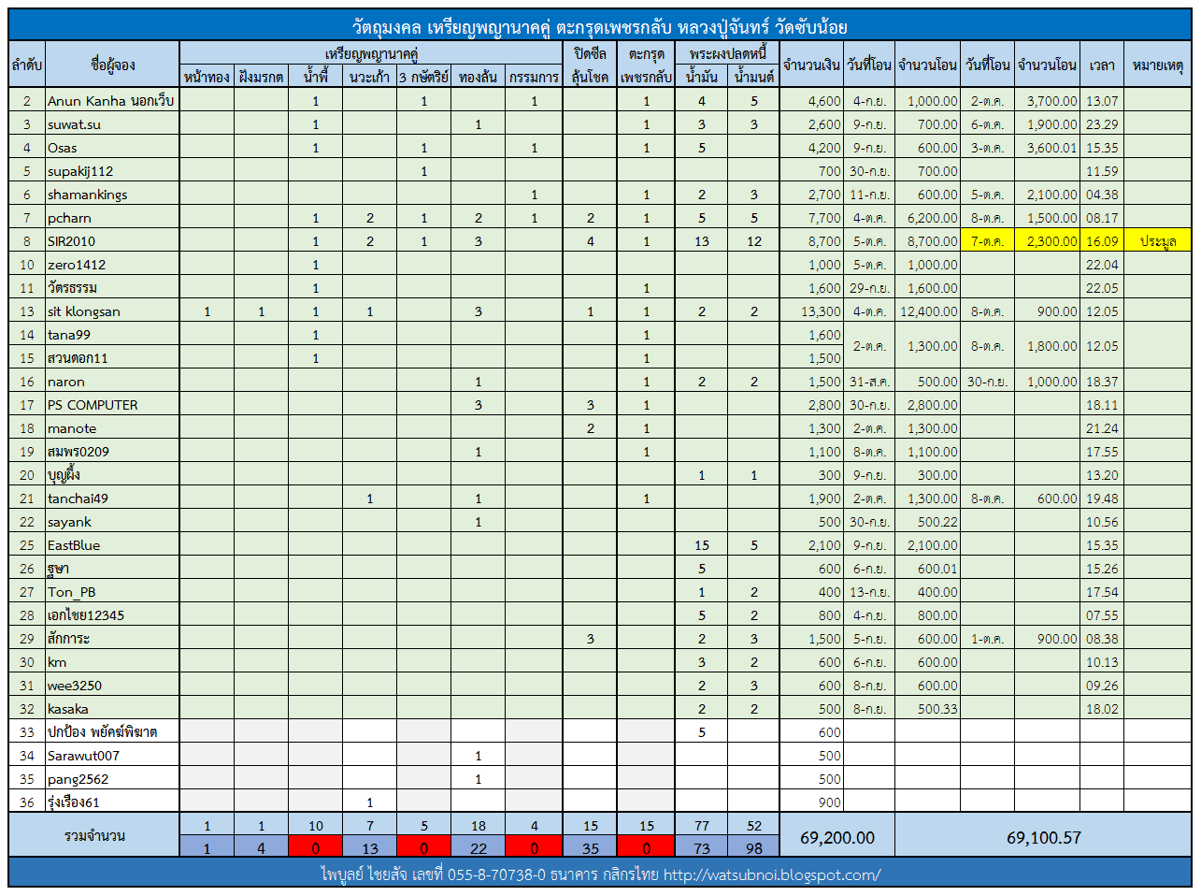Screen dimensions: 1201x896
Task: Click the 500.22 transfer amount
Action: pos(927,522)
